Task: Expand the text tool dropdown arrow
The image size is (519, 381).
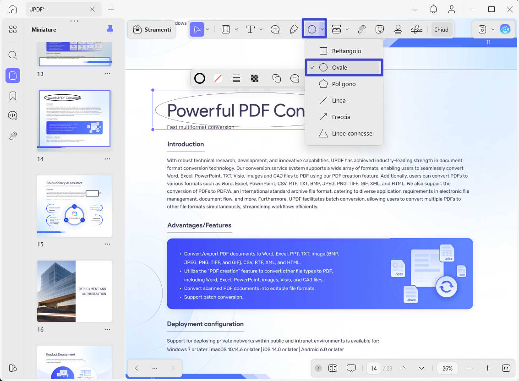Action: point(261,29)
